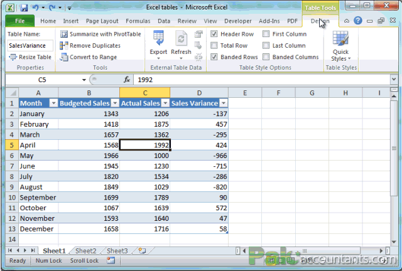The height and width of the screenshot is (271, 402).
Task: Open the Redo history dropdown arrow
Action: [60, 8]
